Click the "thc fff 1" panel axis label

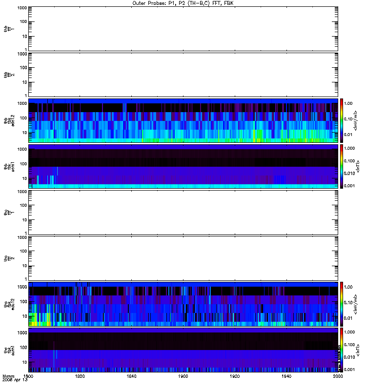coord(9,213)
